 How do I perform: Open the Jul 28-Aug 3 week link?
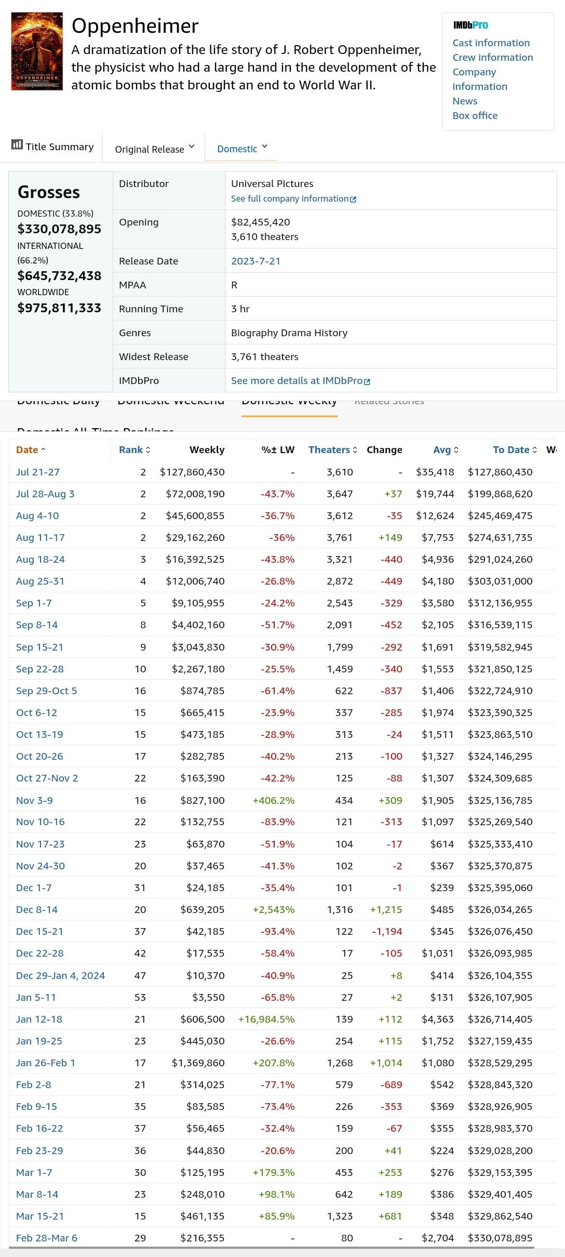(x=45, y=494)
